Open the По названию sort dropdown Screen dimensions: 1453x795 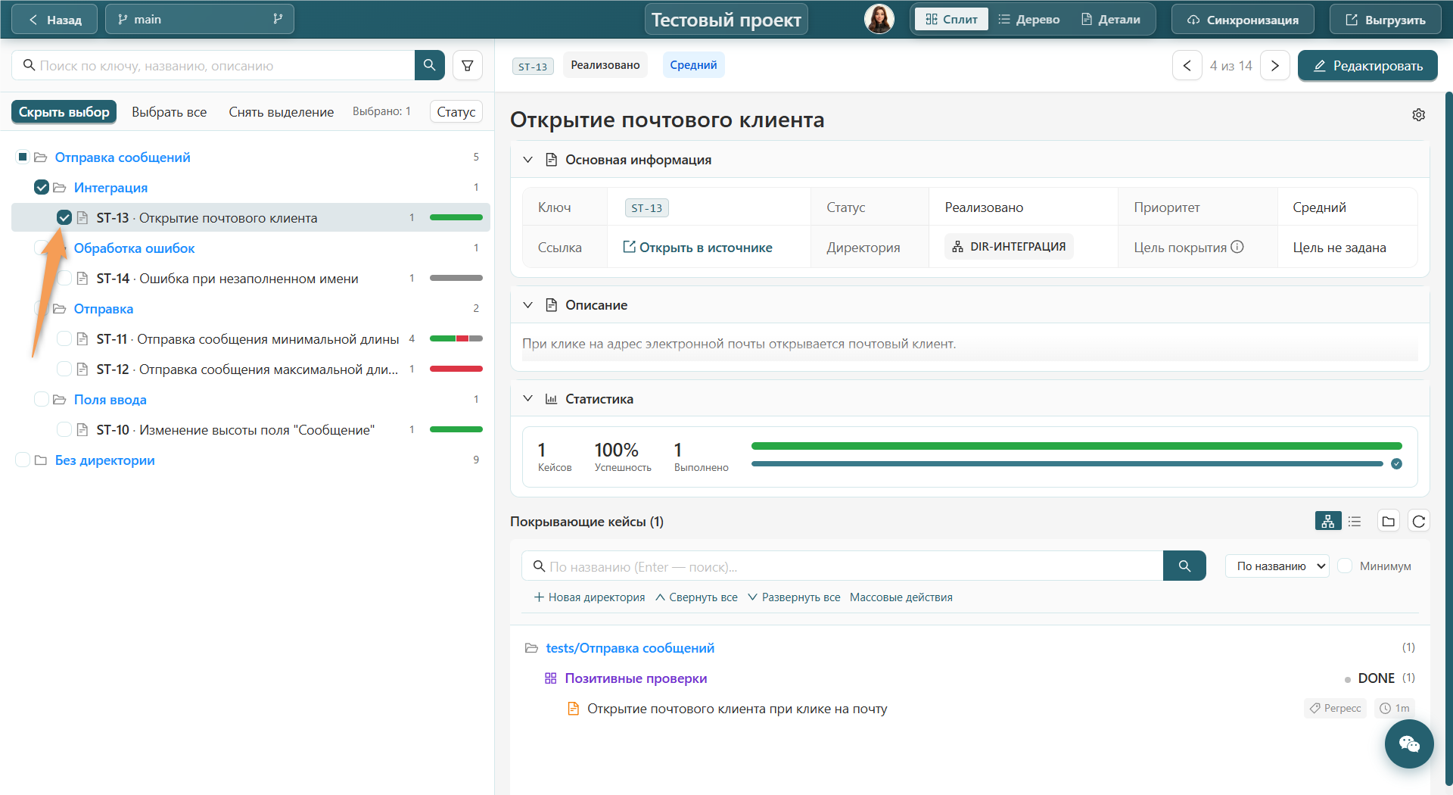(x=1277, y=566)
